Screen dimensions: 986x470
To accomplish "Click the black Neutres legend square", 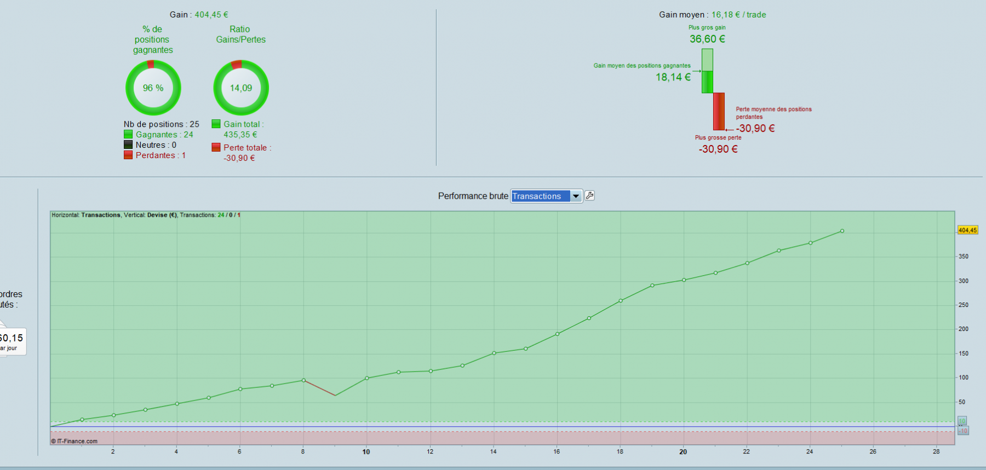I will click(x=128, y=144).
